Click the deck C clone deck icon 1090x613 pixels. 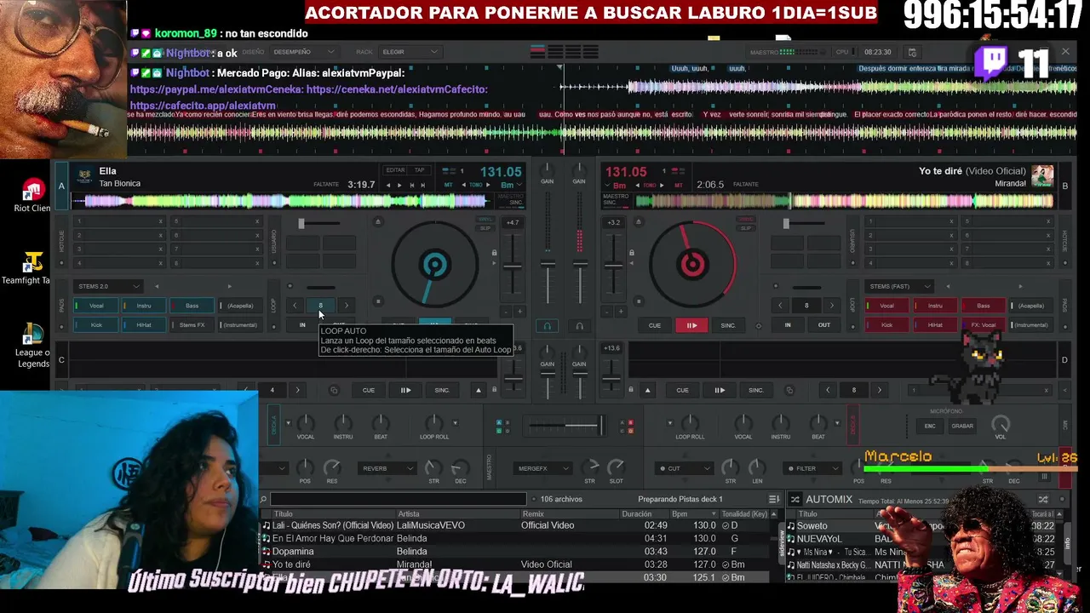(334, 390)
